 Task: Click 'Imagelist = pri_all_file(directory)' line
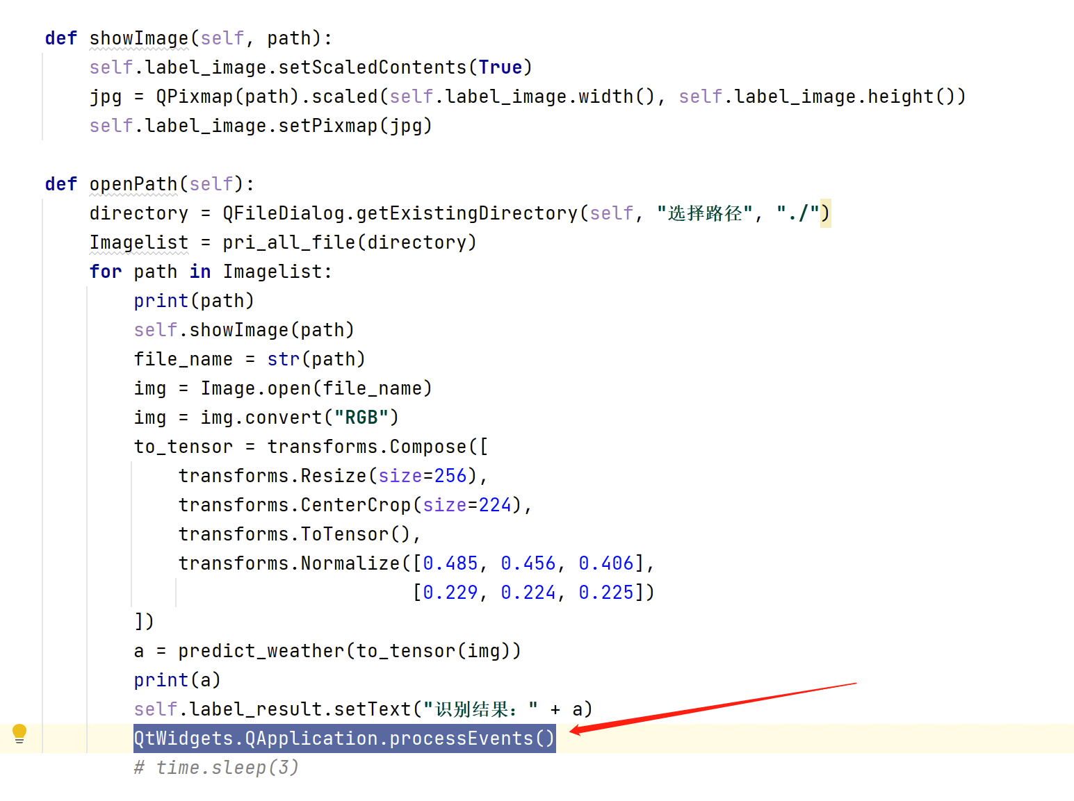(x=283, y=242)
